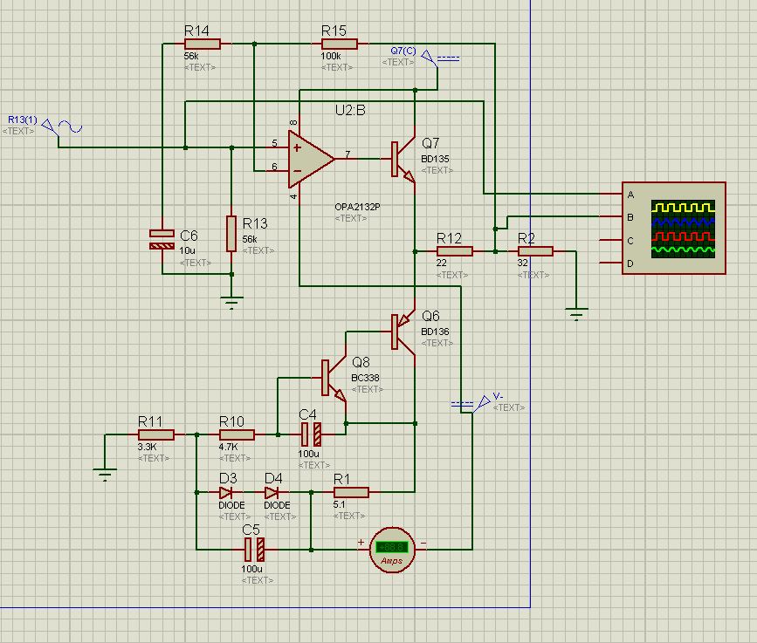Click the 10u value of C6
This screenshot has height=643, width=757.
[x=188, y=250]
